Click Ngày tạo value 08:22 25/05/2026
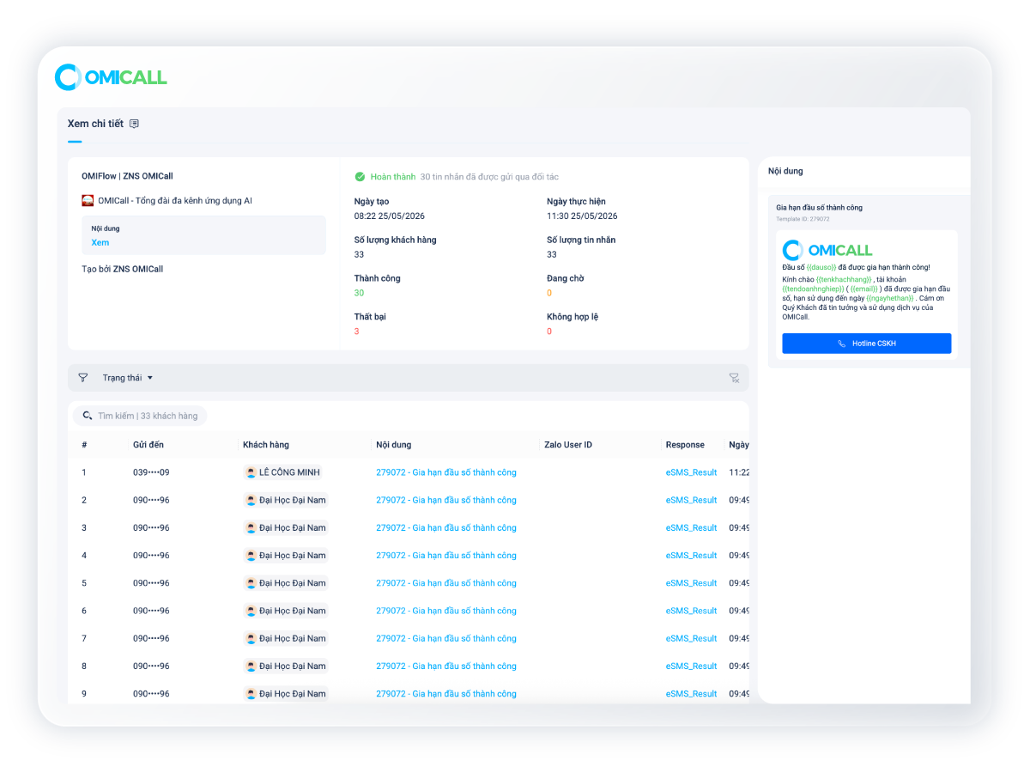This screenshot has width=1030, height=773. click(x=390, y=216)
